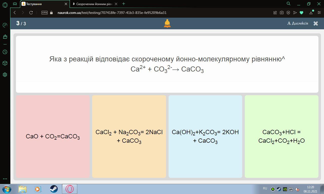Switch to the Тестування tab
Image resolution: width=324 pixels, height=194 pixels.
tap(43, 4)
